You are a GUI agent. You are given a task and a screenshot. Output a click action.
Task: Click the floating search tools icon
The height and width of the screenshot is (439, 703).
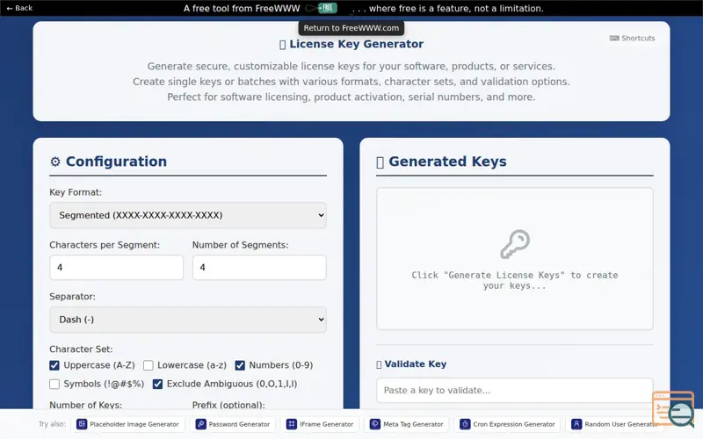(x=673, y=408)
